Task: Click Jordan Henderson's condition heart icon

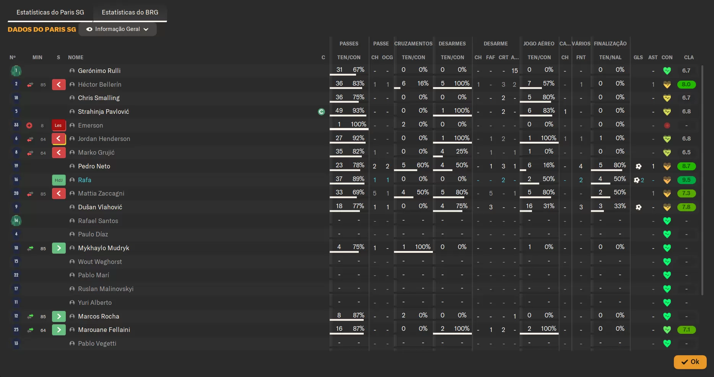Action: [667, 139]
